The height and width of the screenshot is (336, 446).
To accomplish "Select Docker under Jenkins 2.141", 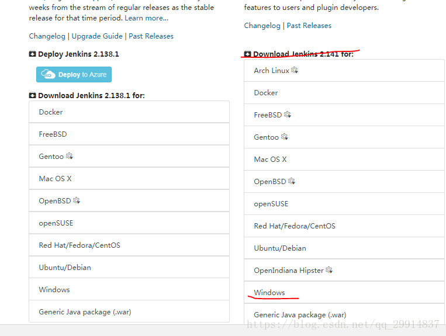I will (x=344, y=93).
